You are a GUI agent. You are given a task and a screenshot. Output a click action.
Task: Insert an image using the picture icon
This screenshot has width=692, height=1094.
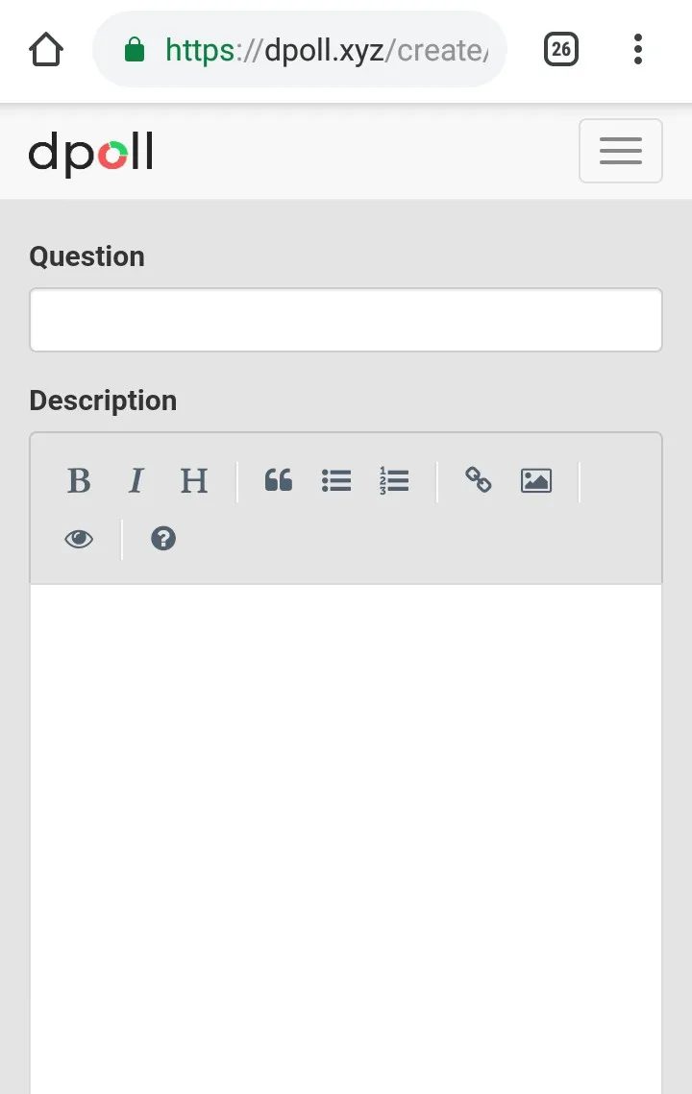[x=535, y=480]
